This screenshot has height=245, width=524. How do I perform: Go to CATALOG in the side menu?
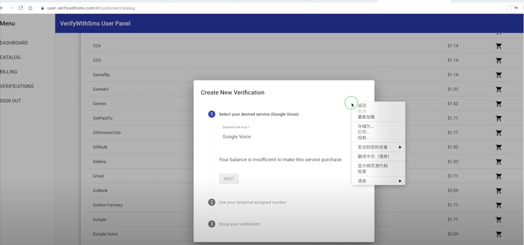point(10,57)
